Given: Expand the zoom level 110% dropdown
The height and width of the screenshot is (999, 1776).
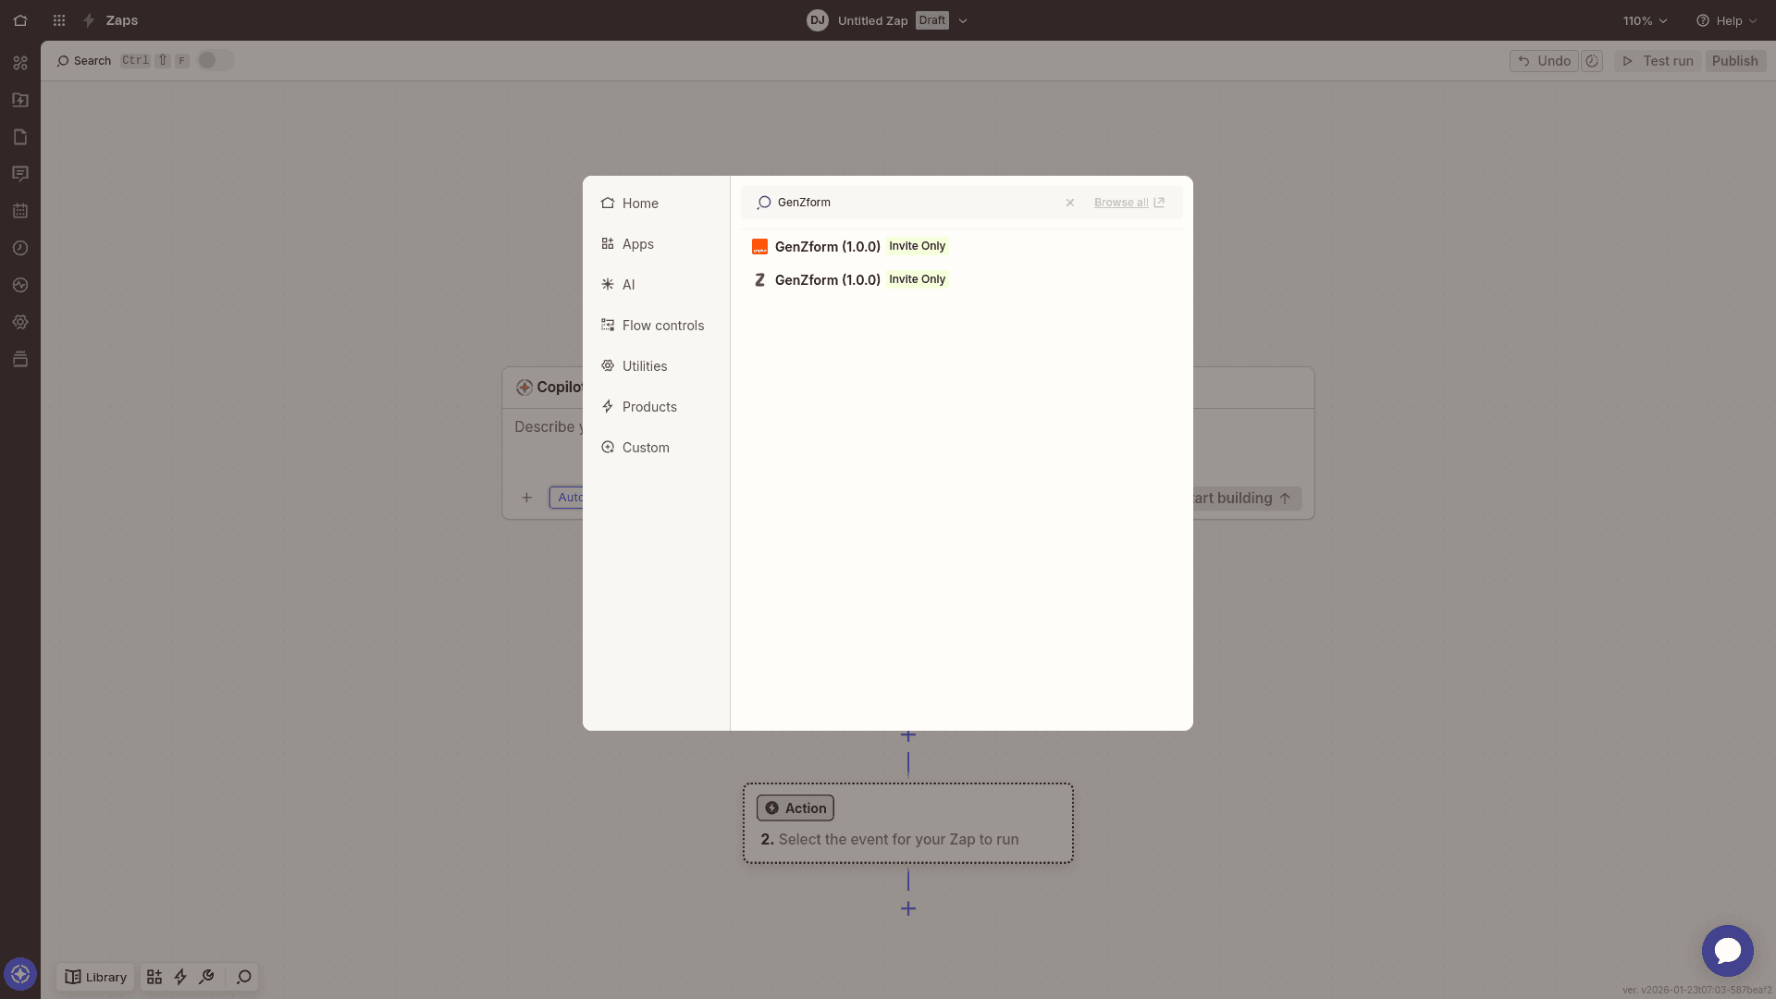Looking at the screenshot, I should [1645, 19].
